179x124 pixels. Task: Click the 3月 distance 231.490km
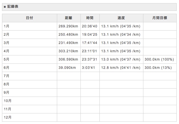(x=68, y=43)
